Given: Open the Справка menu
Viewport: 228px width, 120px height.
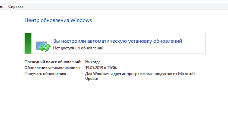Looking at the screenshot, I should 16,6.
